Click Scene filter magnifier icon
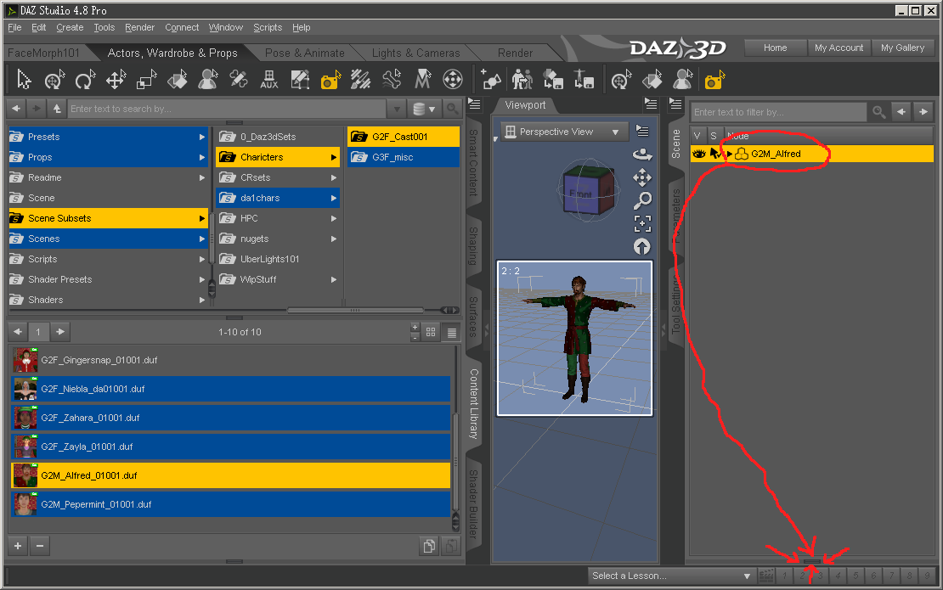 [x=878, y=112]
